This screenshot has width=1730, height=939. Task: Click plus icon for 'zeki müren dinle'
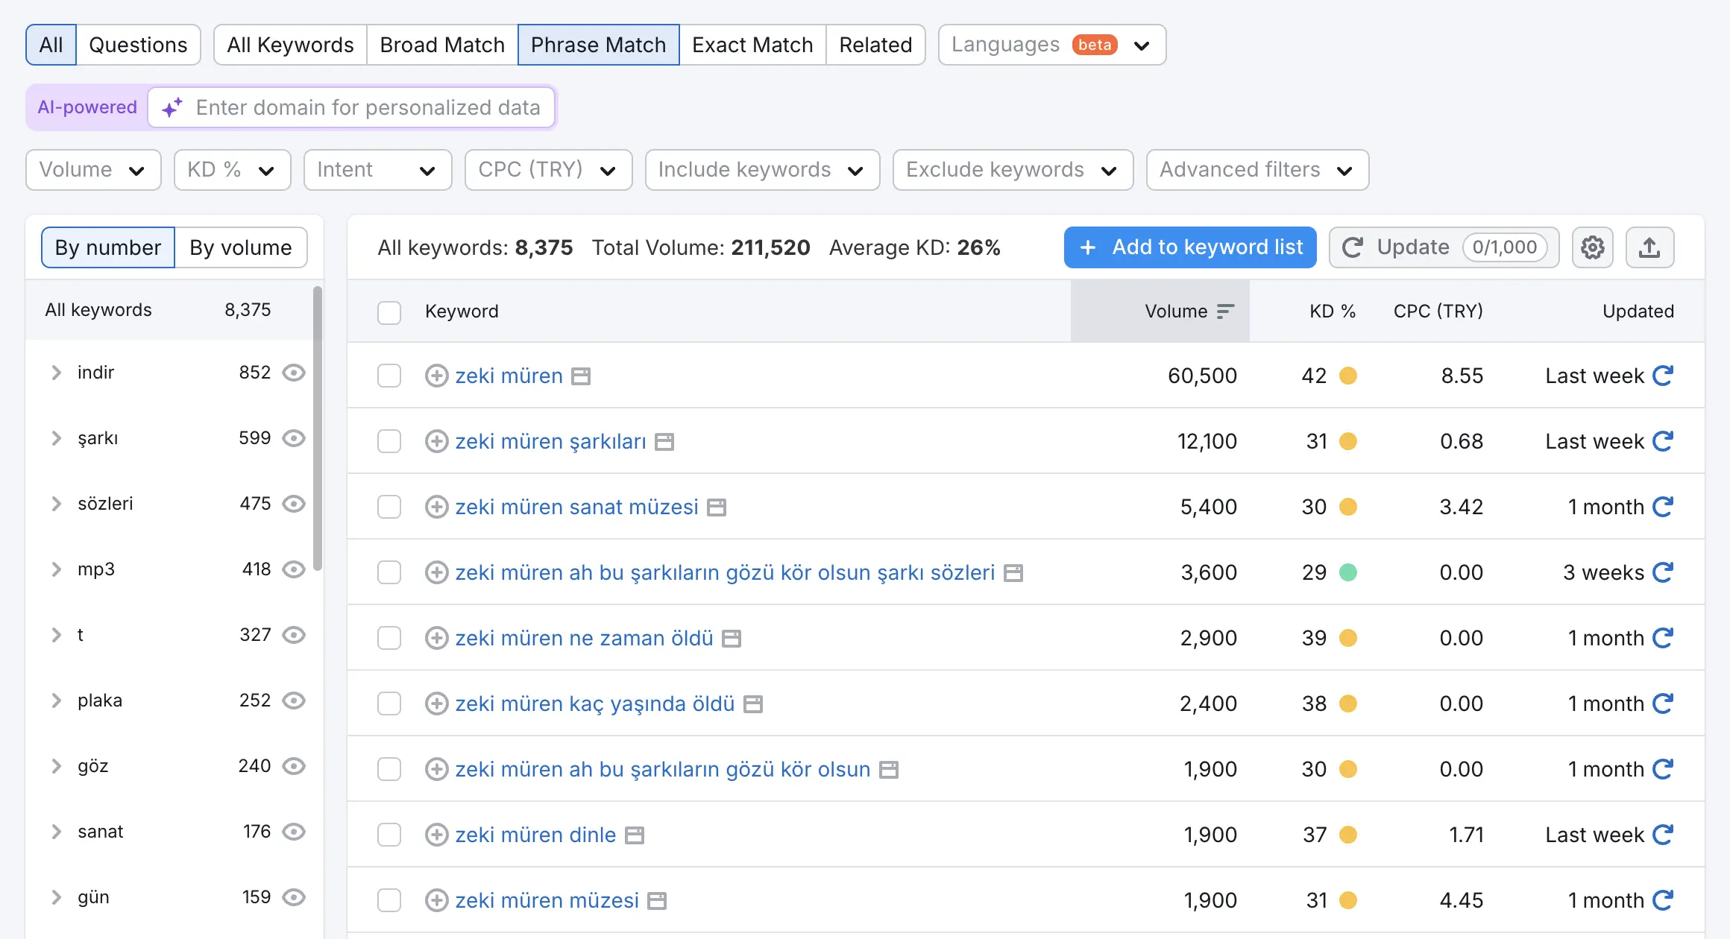pos(436,835)
